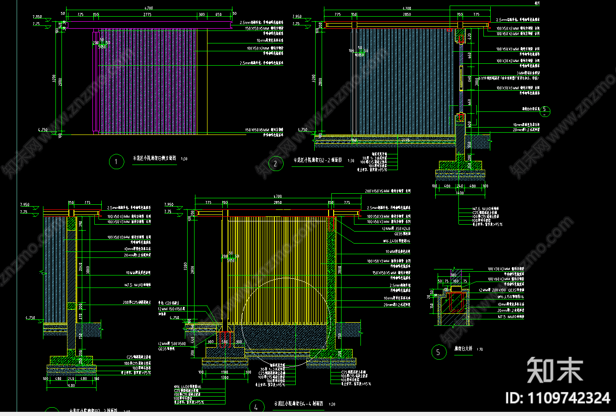
Task: Click the title 示范区小院廊架B侧立面图
Action: click(154, 158)
